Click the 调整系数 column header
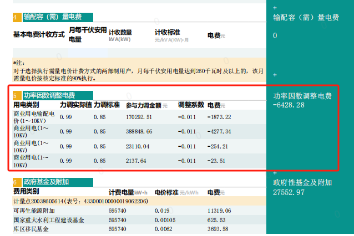 click(x=191, y=105)
